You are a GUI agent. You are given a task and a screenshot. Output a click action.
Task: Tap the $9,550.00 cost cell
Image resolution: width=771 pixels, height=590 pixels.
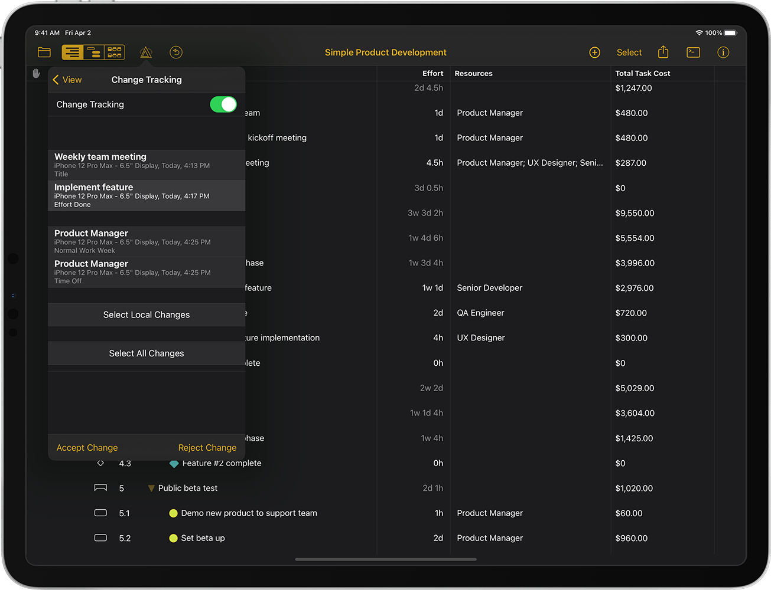click(635, 213)
